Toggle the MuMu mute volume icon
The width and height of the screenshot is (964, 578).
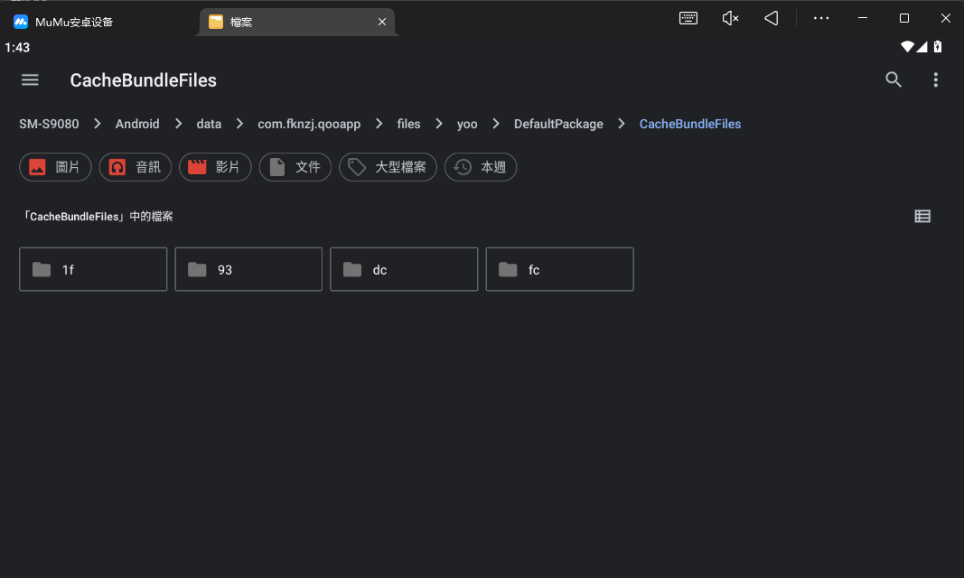pos(730,18)
